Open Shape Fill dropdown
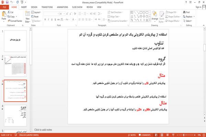 pos(171,12)
